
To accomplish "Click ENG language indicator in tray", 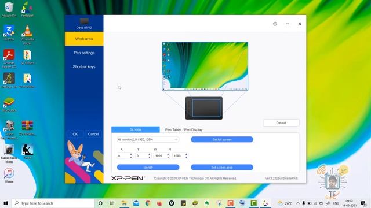I will [336, 203].
